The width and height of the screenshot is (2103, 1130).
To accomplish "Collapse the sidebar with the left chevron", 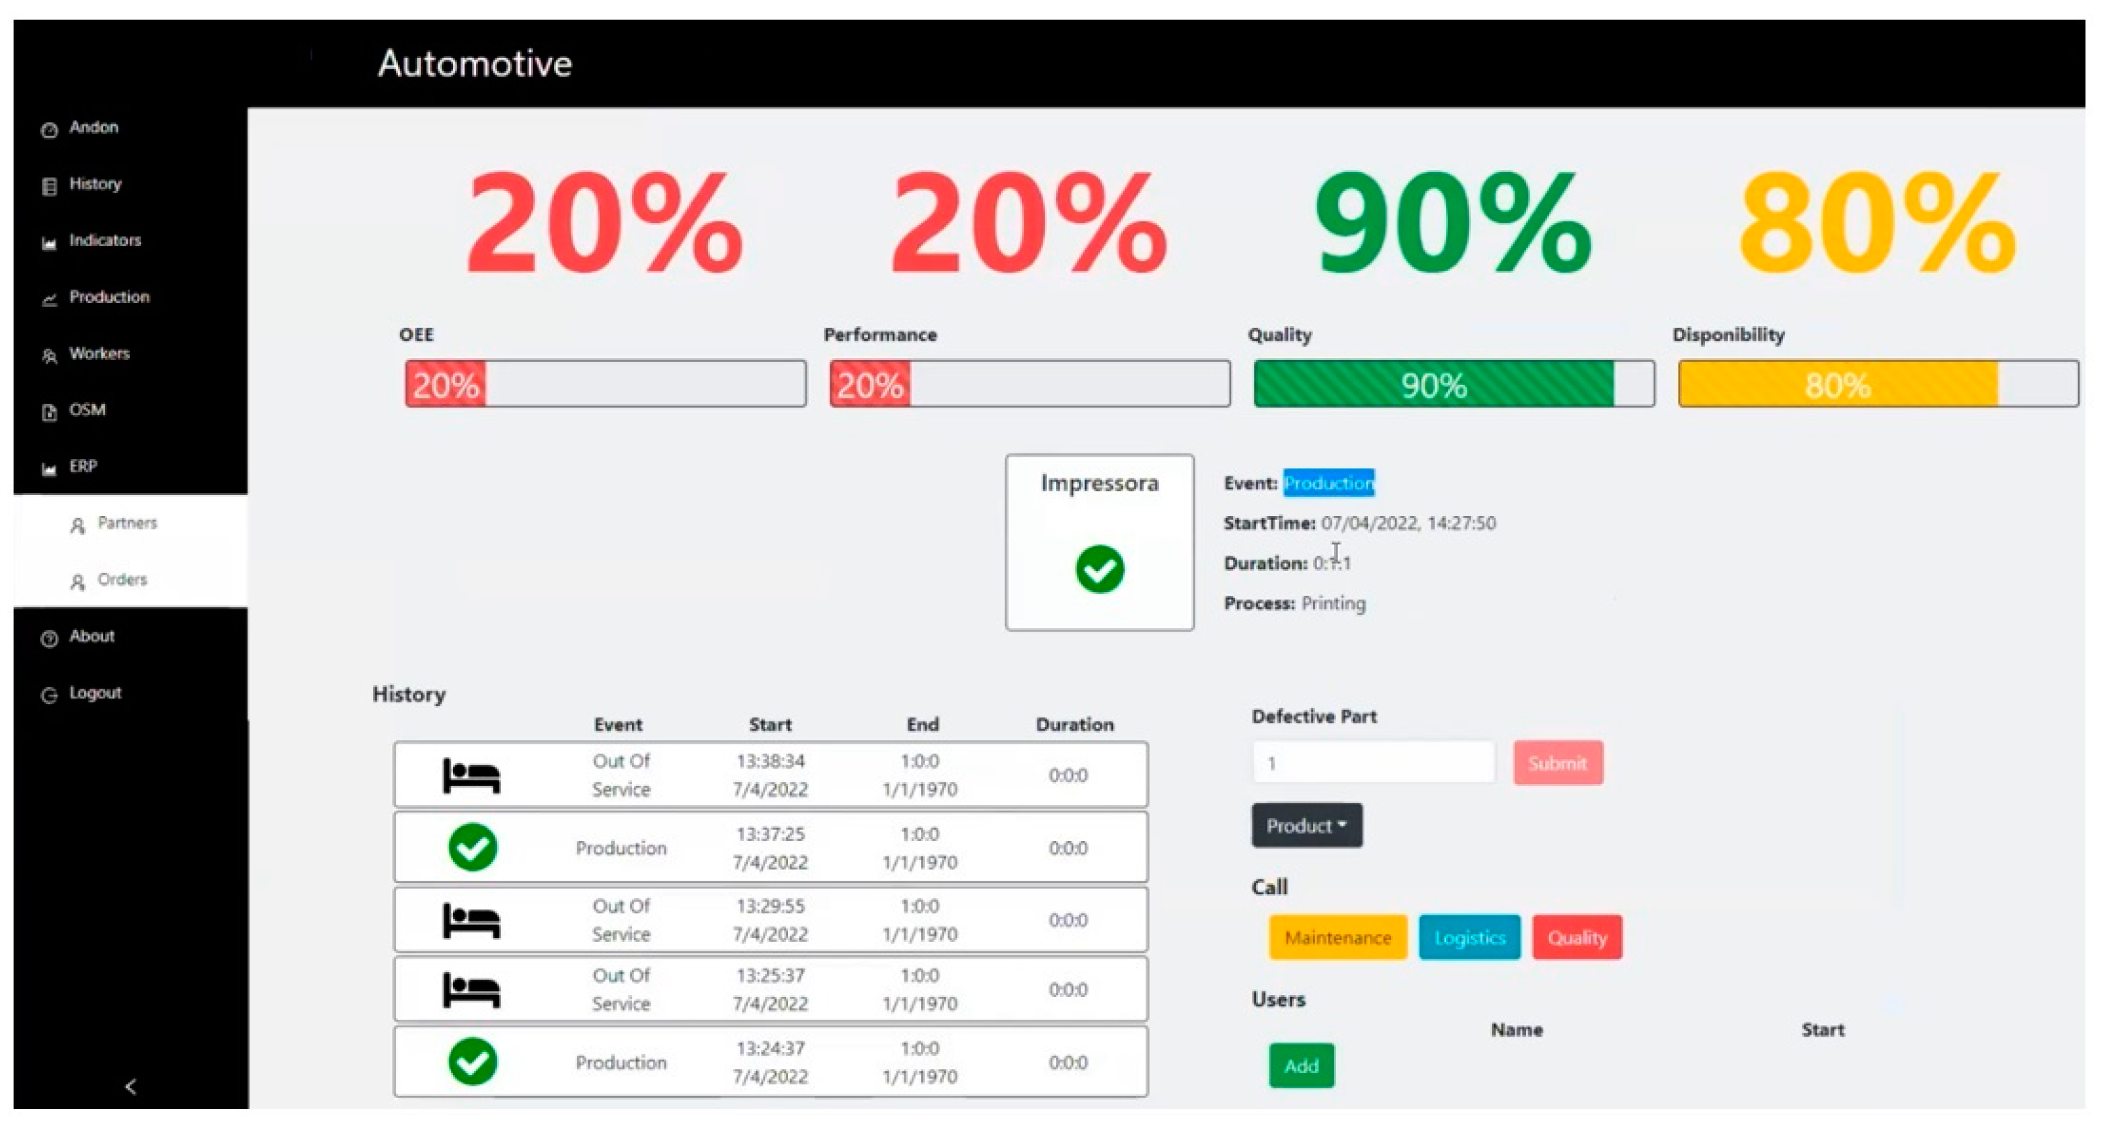I will (130, 1086).
